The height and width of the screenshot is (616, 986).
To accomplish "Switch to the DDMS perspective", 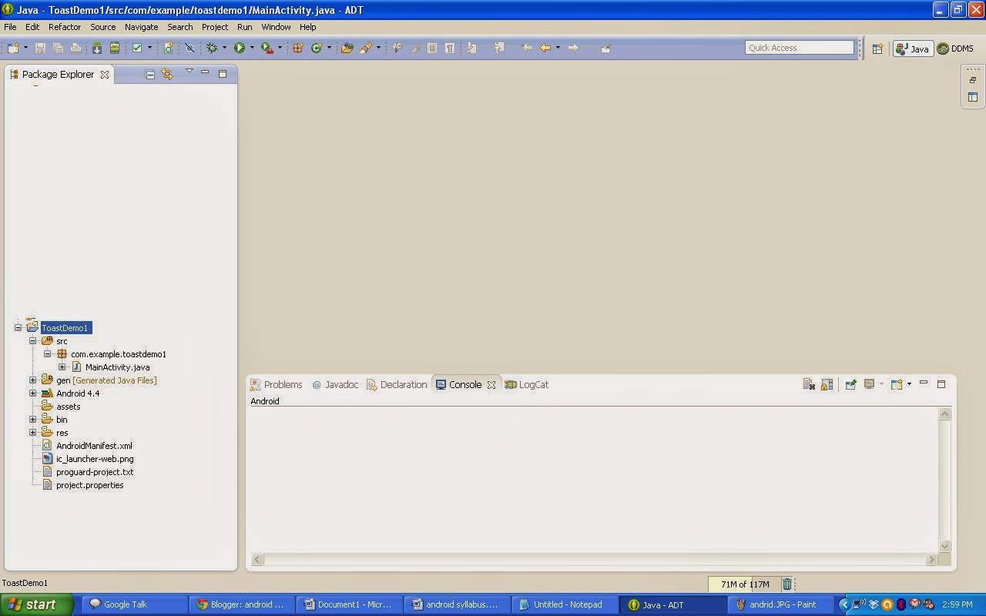I will tap(955, 49).
